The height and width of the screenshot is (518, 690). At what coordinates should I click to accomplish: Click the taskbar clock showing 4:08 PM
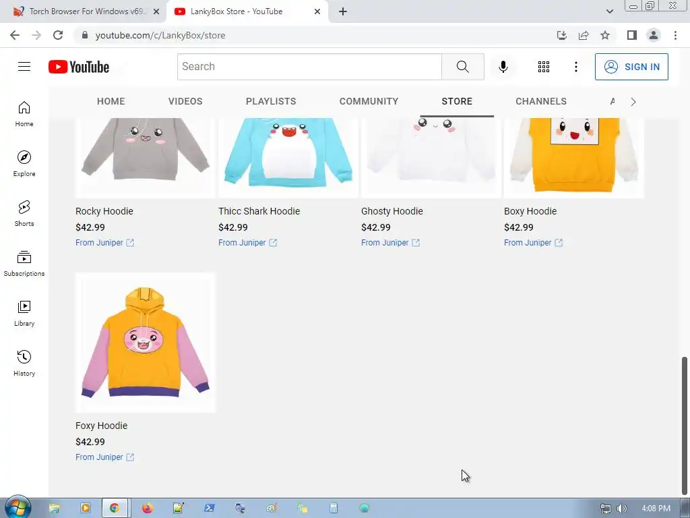[x=656, y=509]
